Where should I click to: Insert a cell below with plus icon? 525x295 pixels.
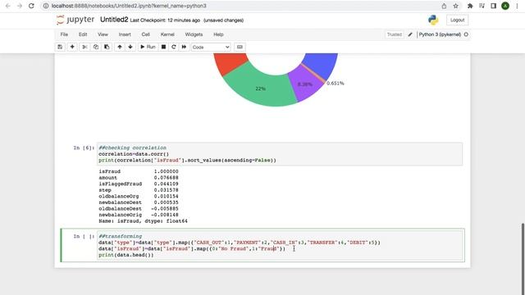point(72,48)
